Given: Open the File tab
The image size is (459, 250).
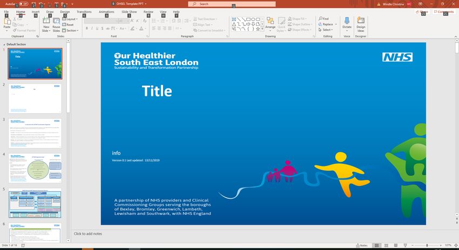Looking at the screenshot, I should click(6, 12).
